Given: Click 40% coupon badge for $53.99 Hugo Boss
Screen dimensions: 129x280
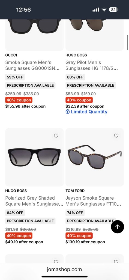Looking at the screenshot, I should (x=79, y=100).
